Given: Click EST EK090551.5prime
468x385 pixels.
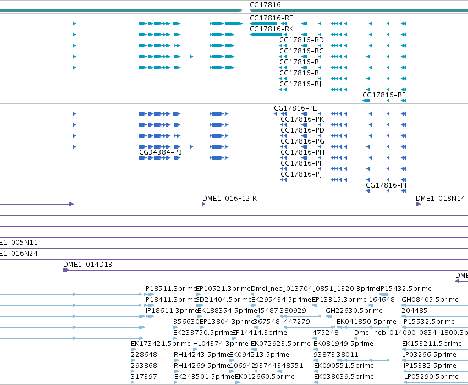Looking at the screenshot, I should click(344, 366).
